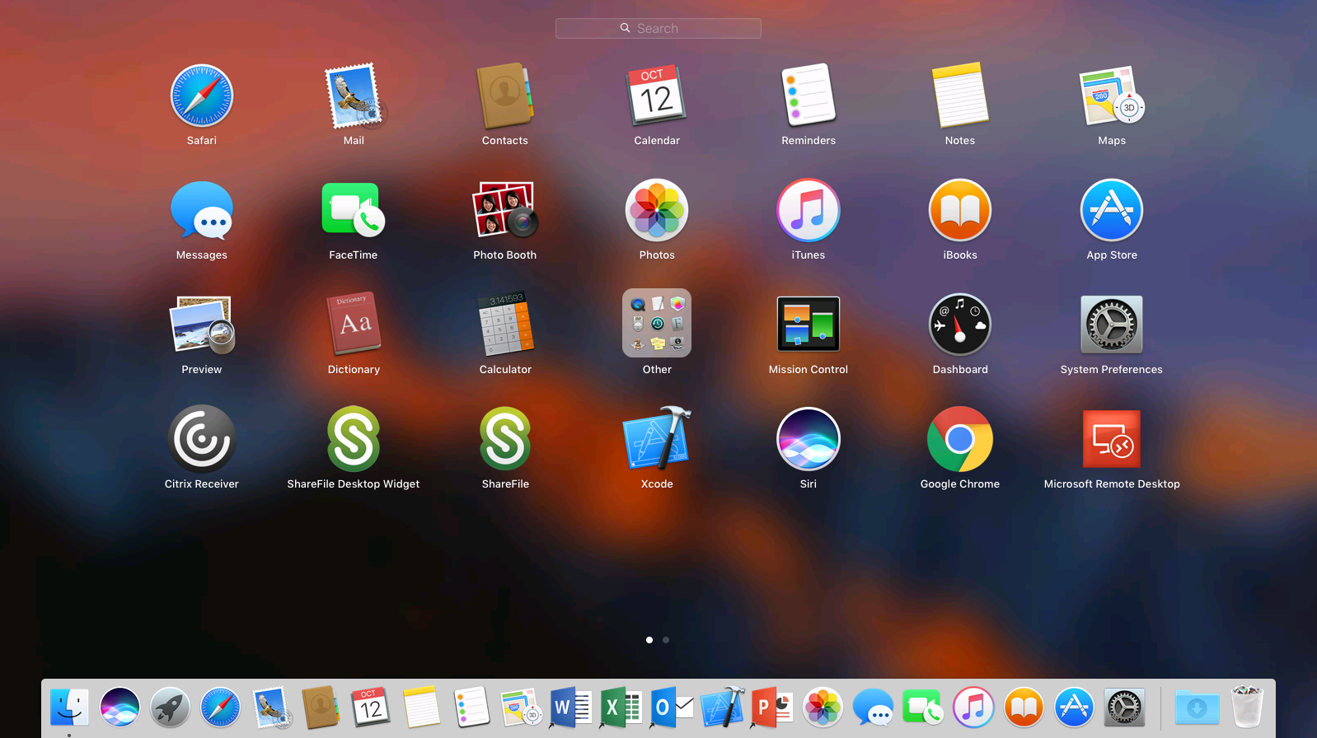Launch Siri from the Launchpad grid
1317x738 pixels.
808,439
